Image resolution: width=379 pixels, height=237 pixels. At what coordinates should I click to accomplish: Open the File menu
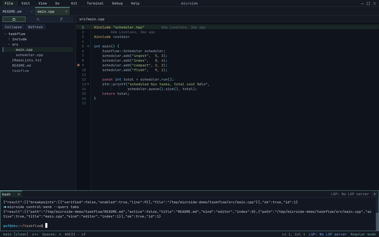(x=9, y=3)
